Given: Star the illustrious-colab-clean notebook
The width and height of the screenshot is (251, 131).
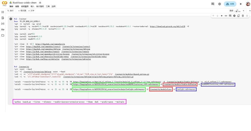Looking at the screenshot, I should [x=40, y=2].
